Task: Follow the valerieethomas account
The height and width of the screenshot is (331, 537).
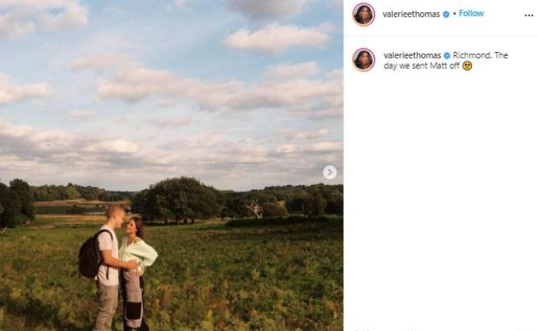Action: [471, 14]
